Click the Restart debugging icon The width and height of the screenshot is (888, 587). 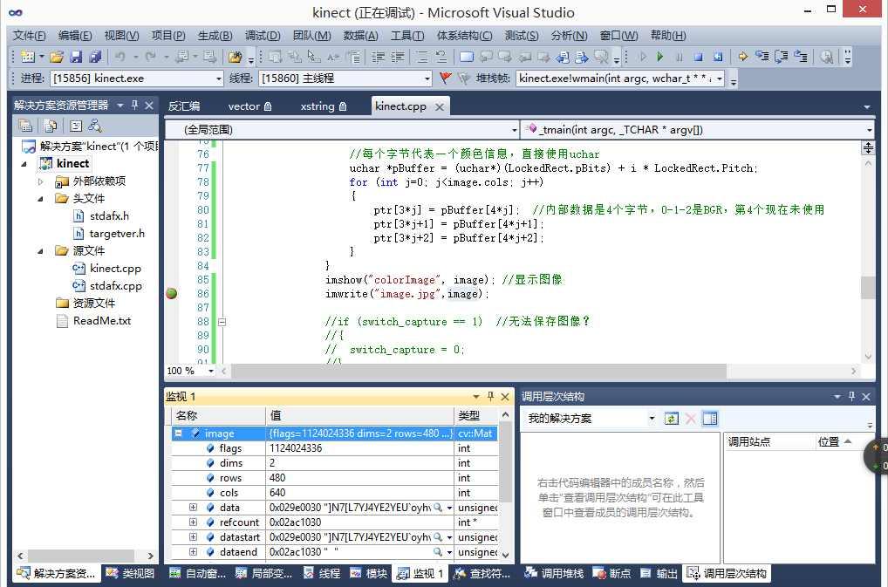pyautogui.click(x=718, y=57)
